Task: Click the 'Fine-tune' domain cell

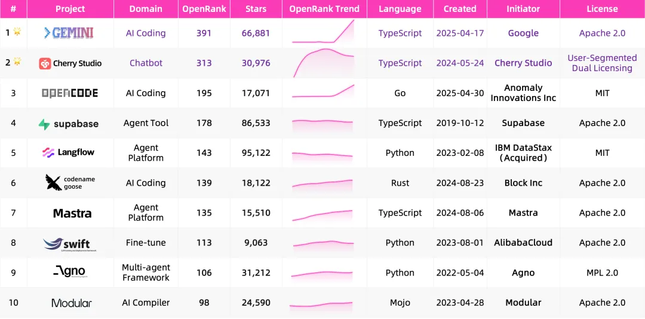Action: coord(146,243)
